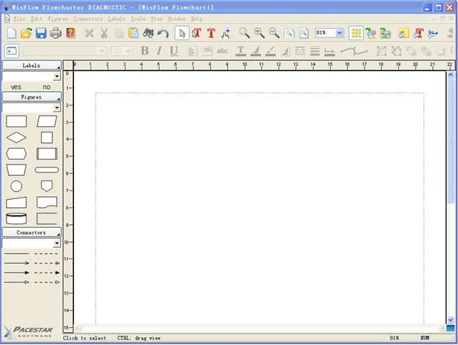Click the paste clipboard icon

133,33
